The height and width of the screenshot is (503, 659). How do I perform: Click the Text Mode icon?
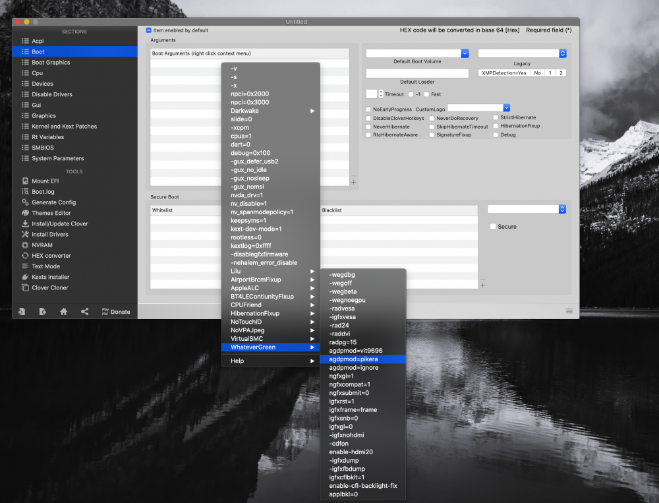tap(25, 266)
